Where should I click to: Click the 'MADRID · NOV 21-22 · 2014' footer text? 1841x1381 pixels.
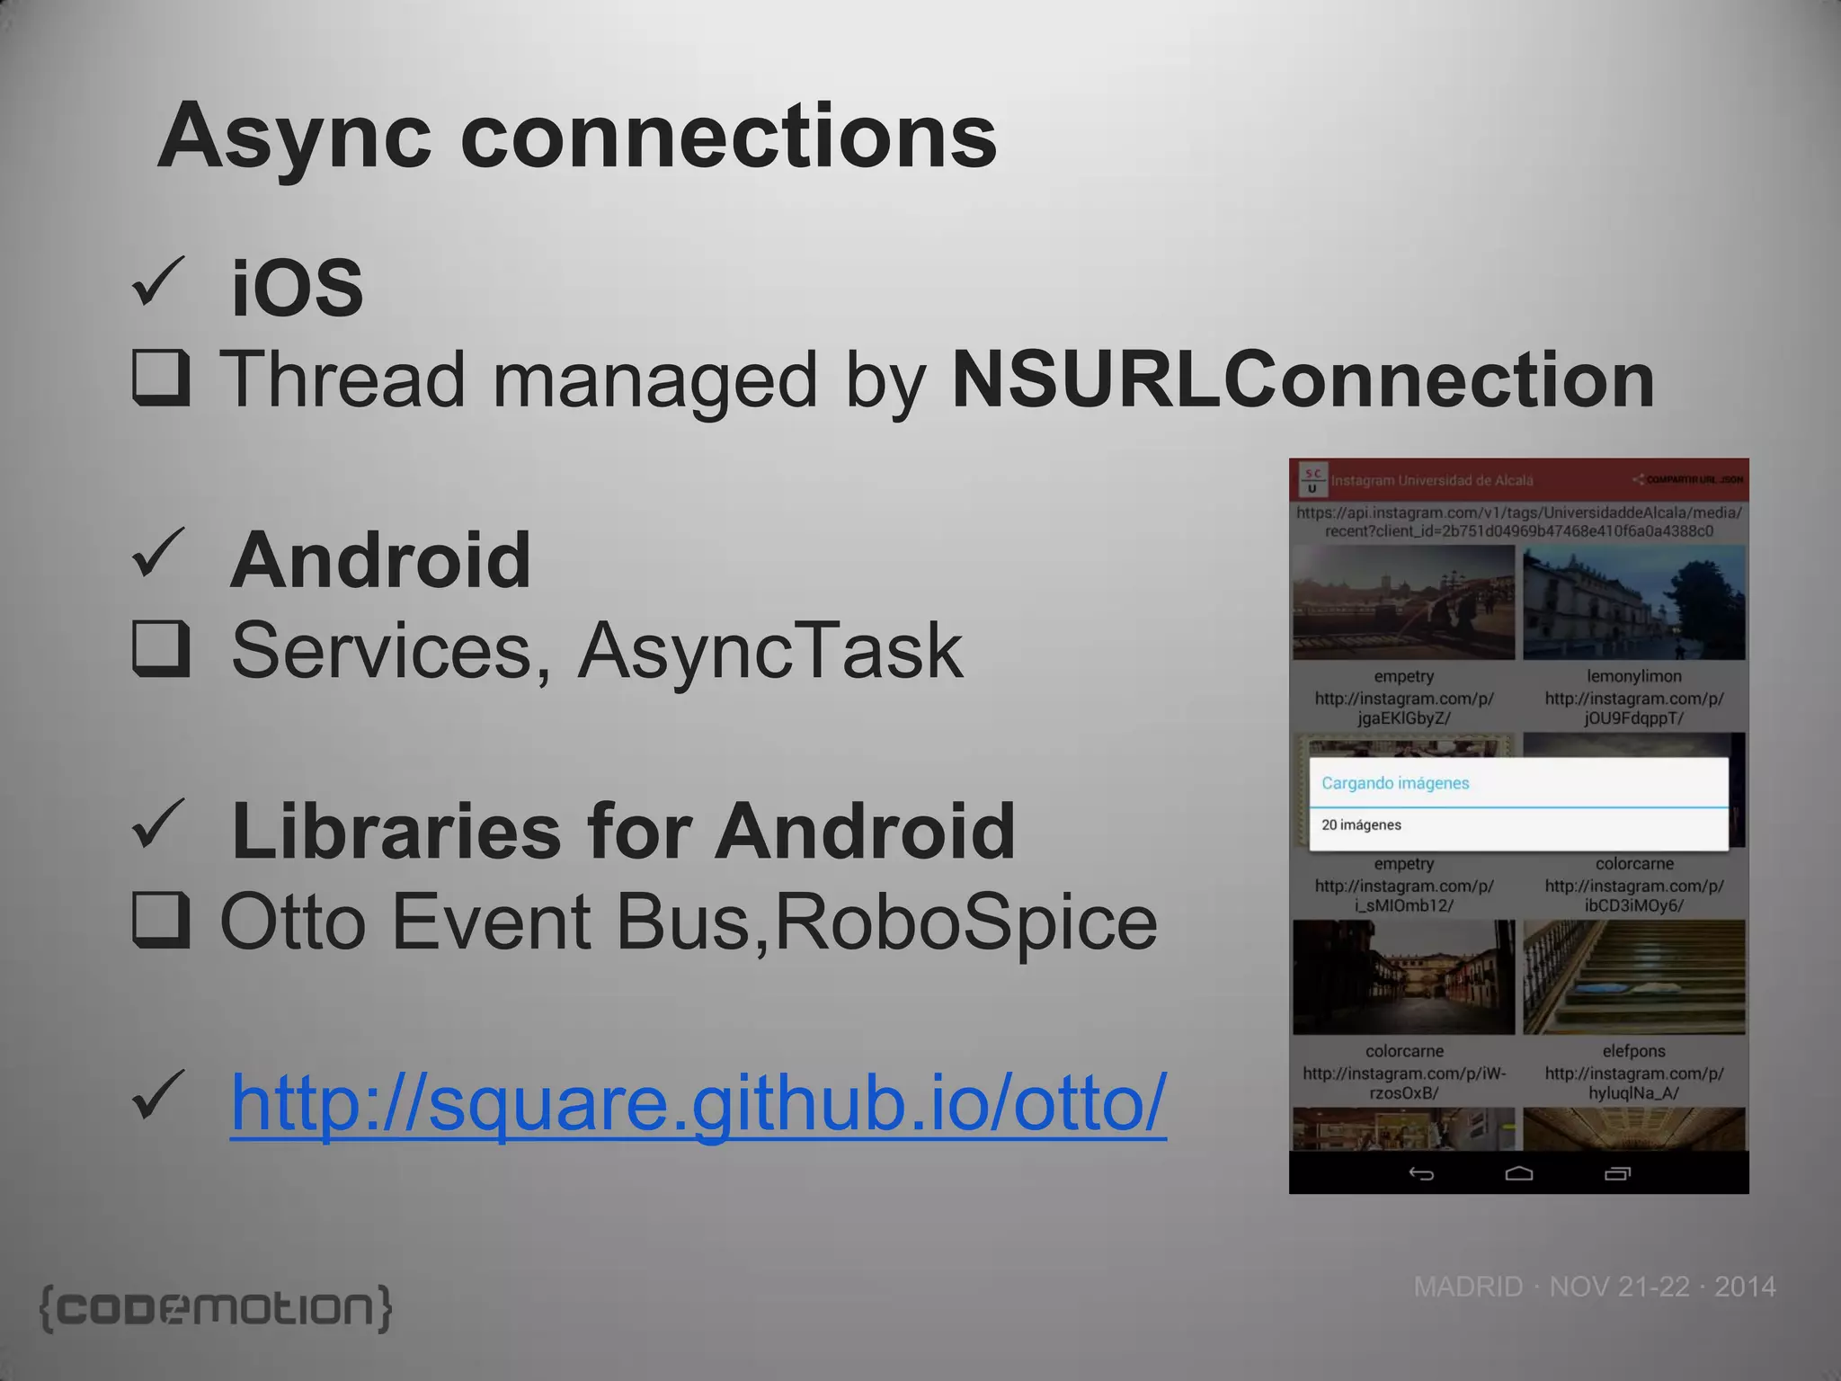pos(1595,1287)
